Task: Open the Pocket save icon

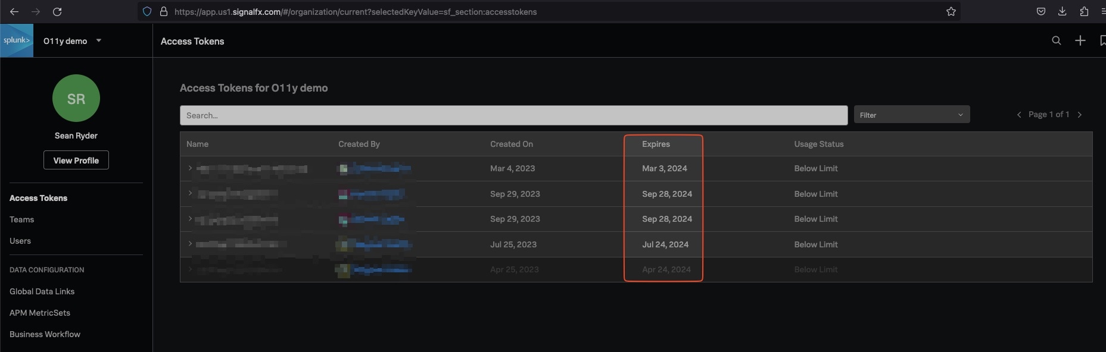Action: coord(1041,12)
